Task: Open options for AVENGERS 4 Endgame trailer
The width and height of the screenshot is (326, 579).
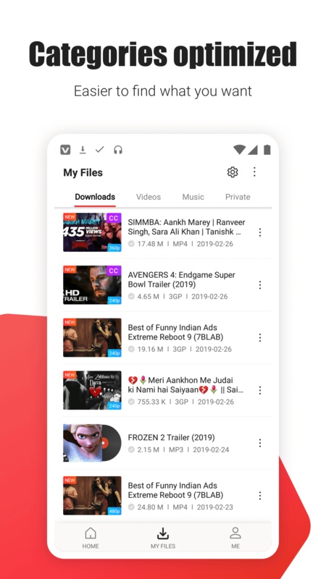Action: click(260, 284)
